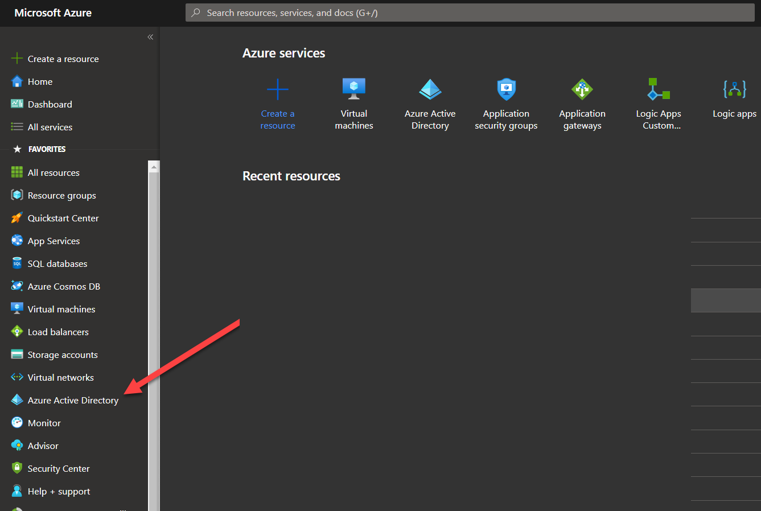The height and width of the screenshot is (511, 761).
Task: Collapse the sidebar with the double chevron
Action: coord(150,37)
